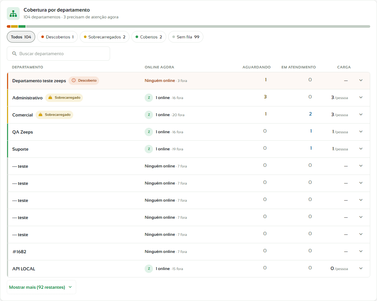Select the Todos 104 filter tab

pyautogui.click(x=21, y=37)
